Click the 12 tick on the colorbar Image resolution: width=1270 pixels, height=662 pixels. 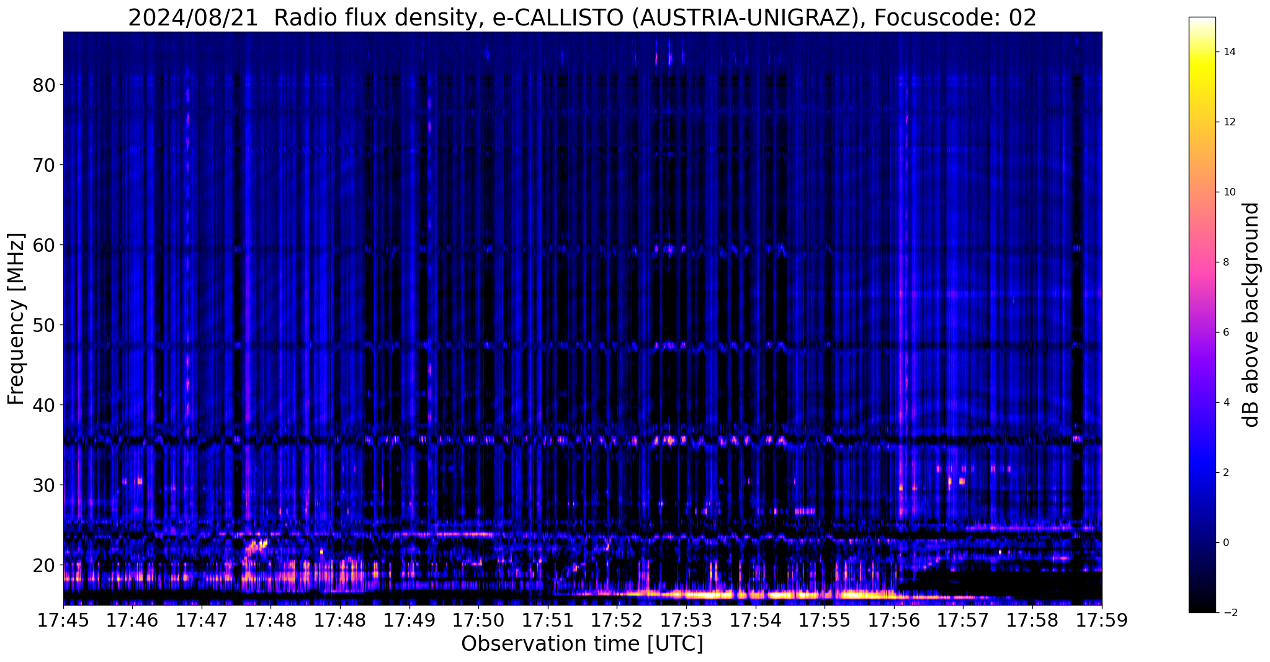point(1228,122)
